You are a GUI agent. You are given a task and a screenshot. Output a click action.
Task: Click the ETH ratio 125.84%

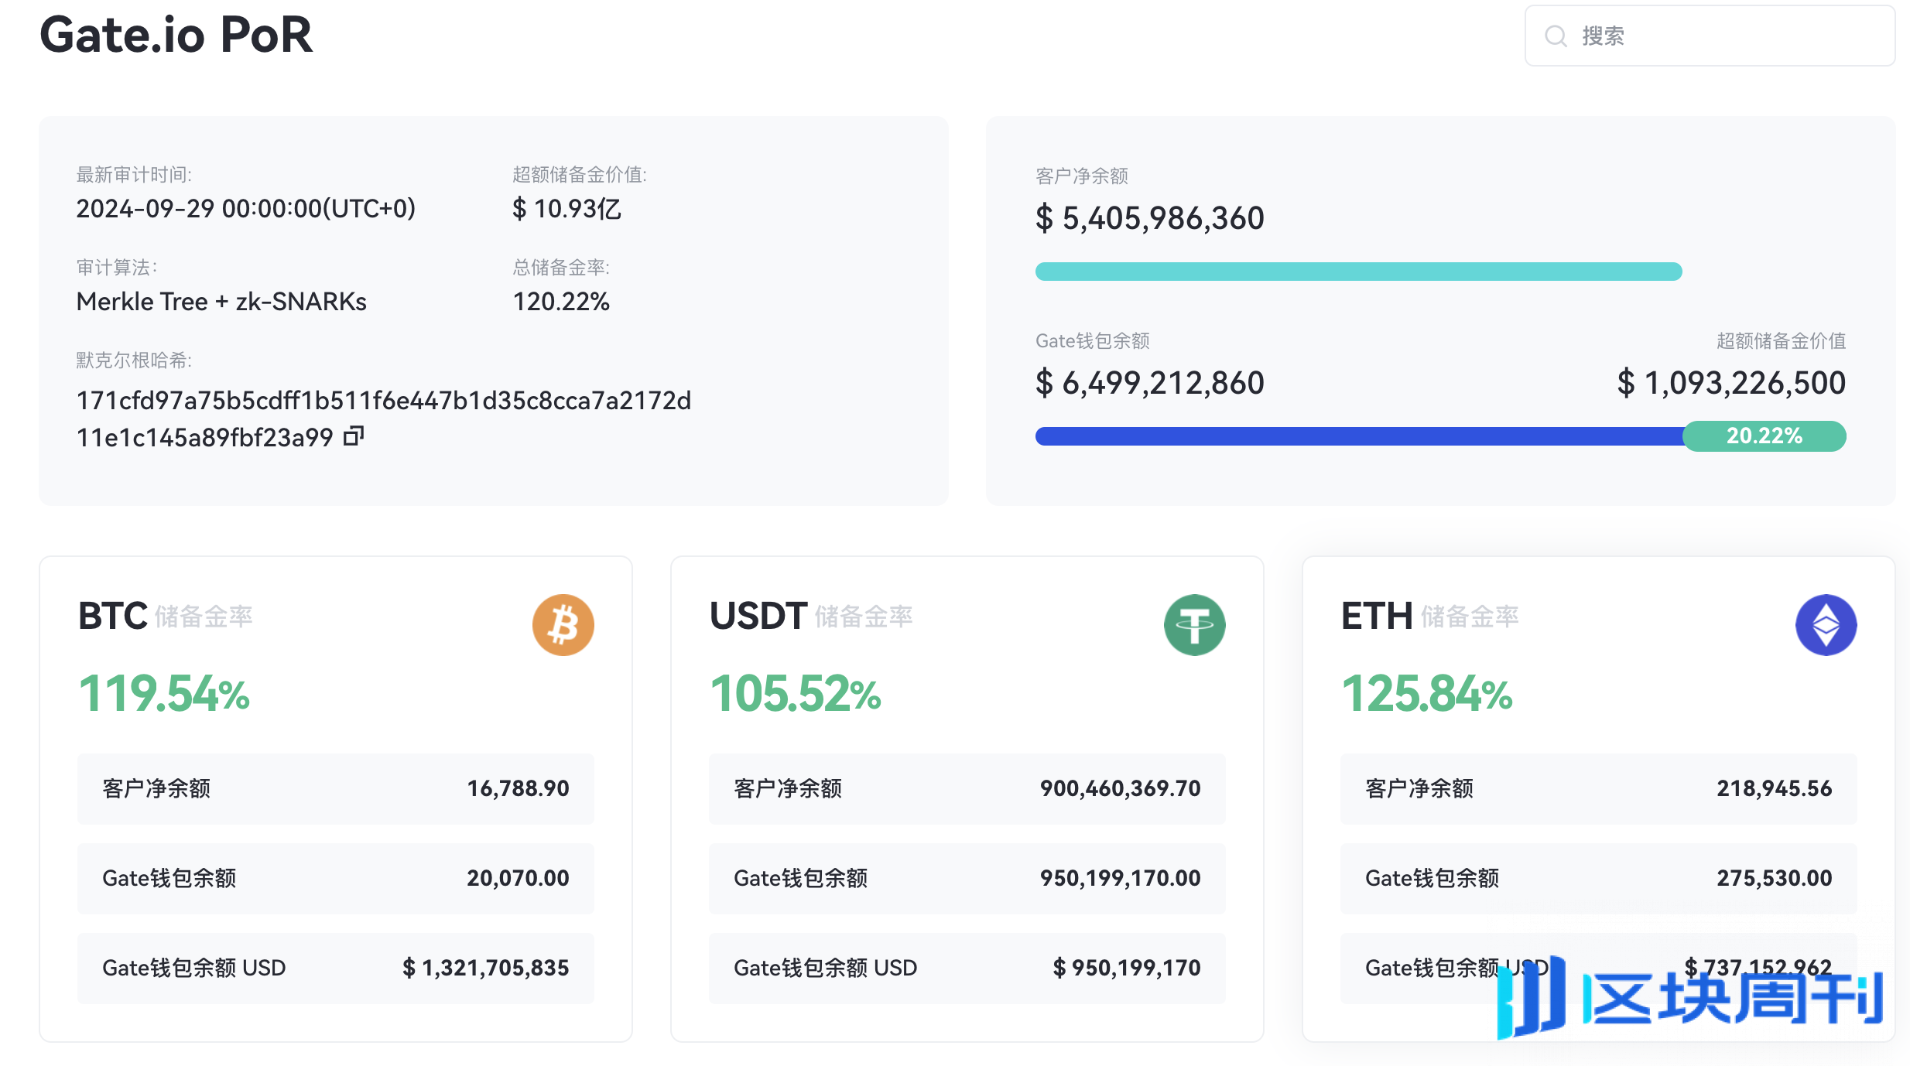click(1427, 693)
